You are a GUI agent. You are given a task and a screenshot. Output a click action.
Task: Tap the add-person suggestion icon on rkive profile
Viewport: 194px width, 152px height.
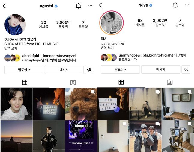tap(186, 69)
